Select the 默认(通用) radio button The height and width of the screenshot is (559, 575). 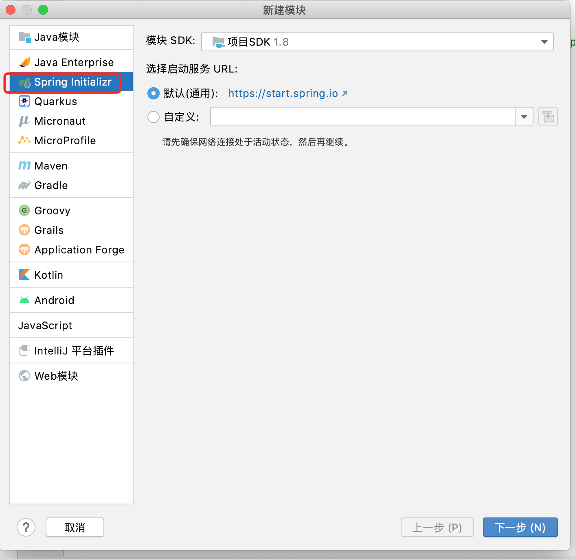(x=153, y=93)
